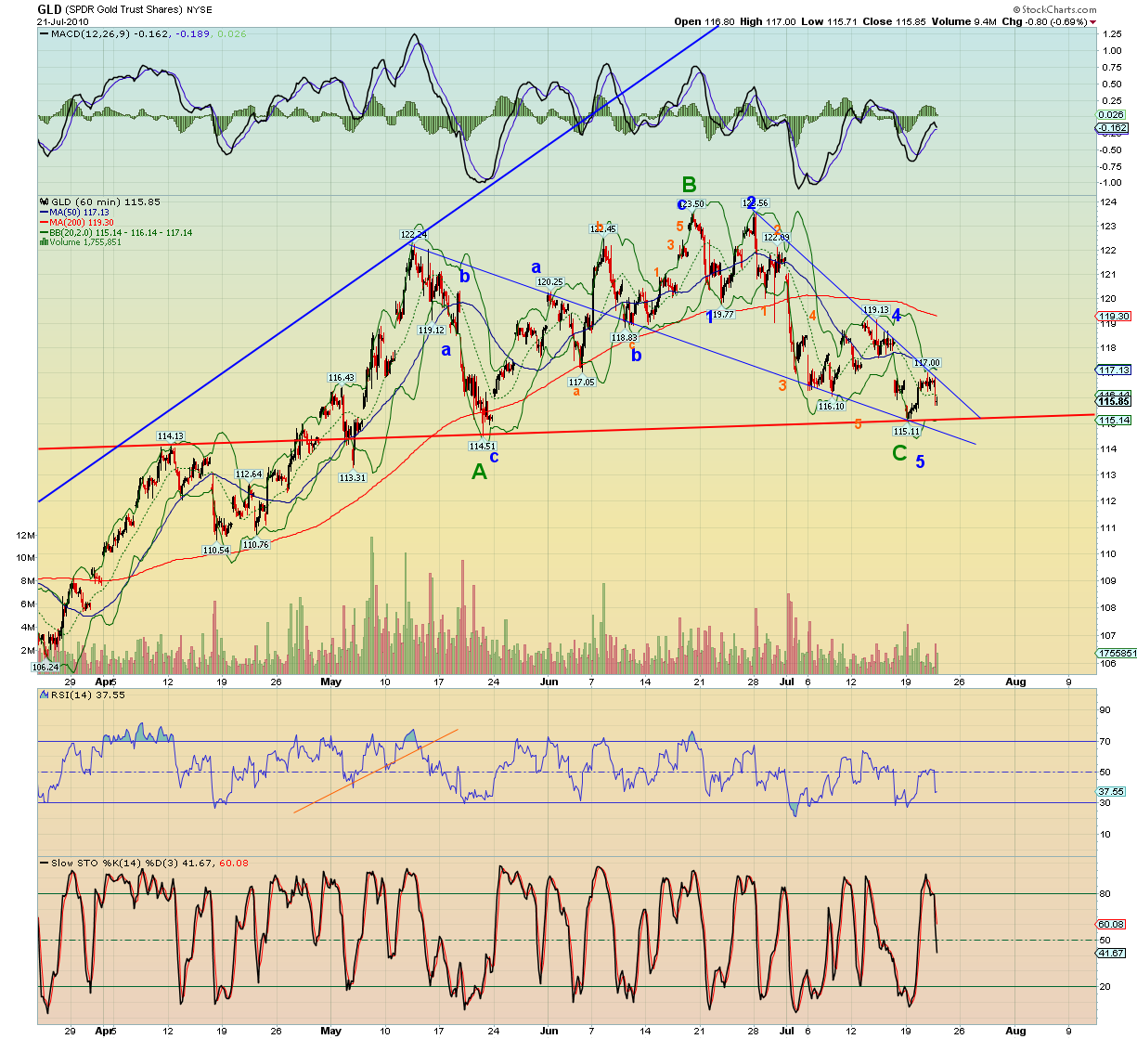Click the large green wave label C

point(898,453)
